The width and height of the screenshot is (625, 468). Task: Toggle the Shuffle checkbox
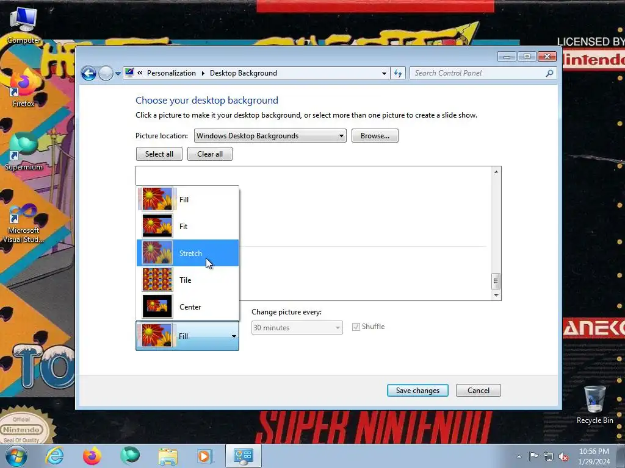[x=356, y=327]
